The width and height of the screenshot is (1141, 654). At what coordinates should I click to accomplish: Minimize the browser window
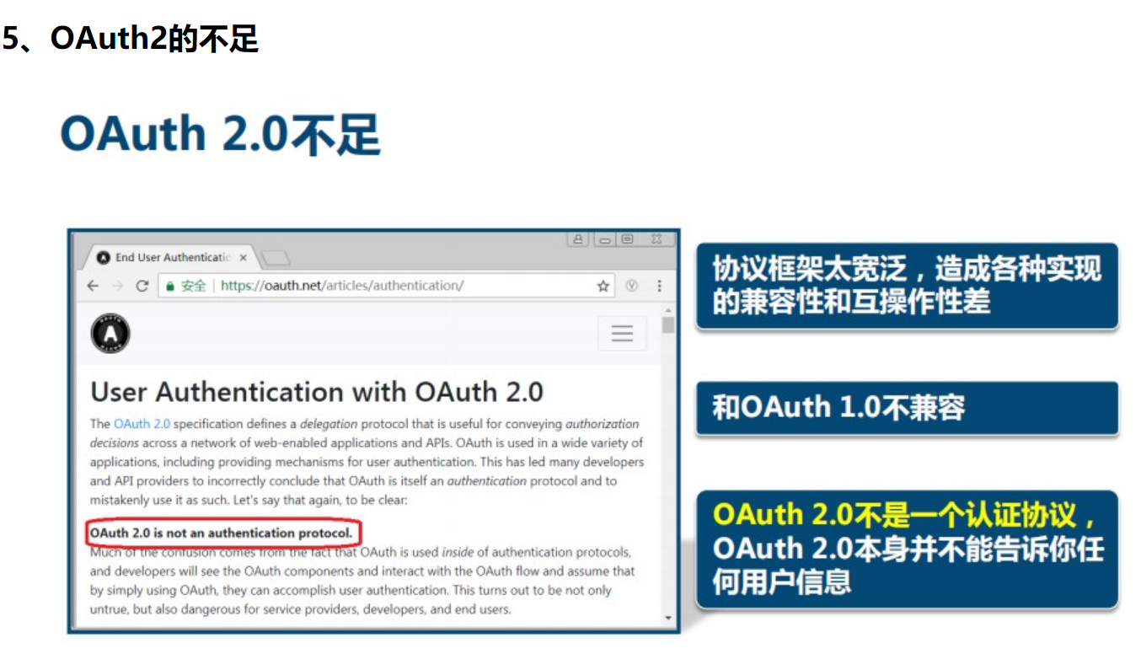pyautogui.click(x=603, y=239)
